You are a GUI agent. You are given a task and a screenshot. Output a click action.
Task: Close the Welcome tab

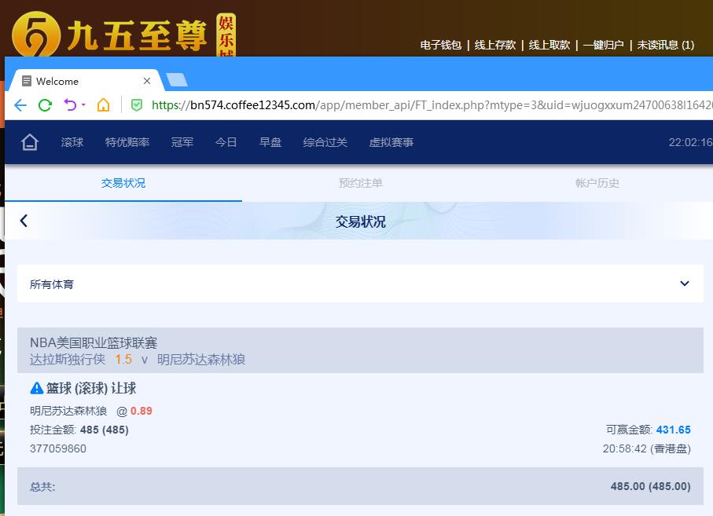click(147, 81)
